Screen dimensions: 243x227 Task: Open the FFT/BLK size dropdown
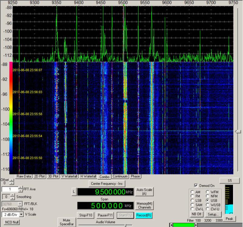pyautogui.click(x=20, y=204)
